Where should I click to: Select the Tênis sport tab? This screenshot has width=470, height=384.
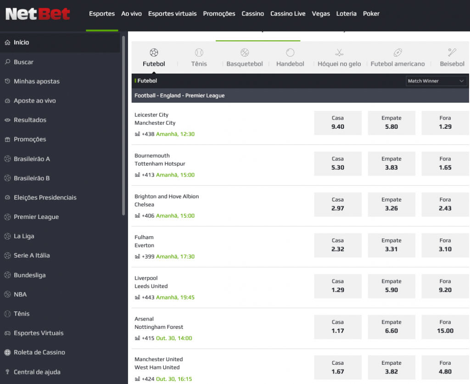click(199, 57)
